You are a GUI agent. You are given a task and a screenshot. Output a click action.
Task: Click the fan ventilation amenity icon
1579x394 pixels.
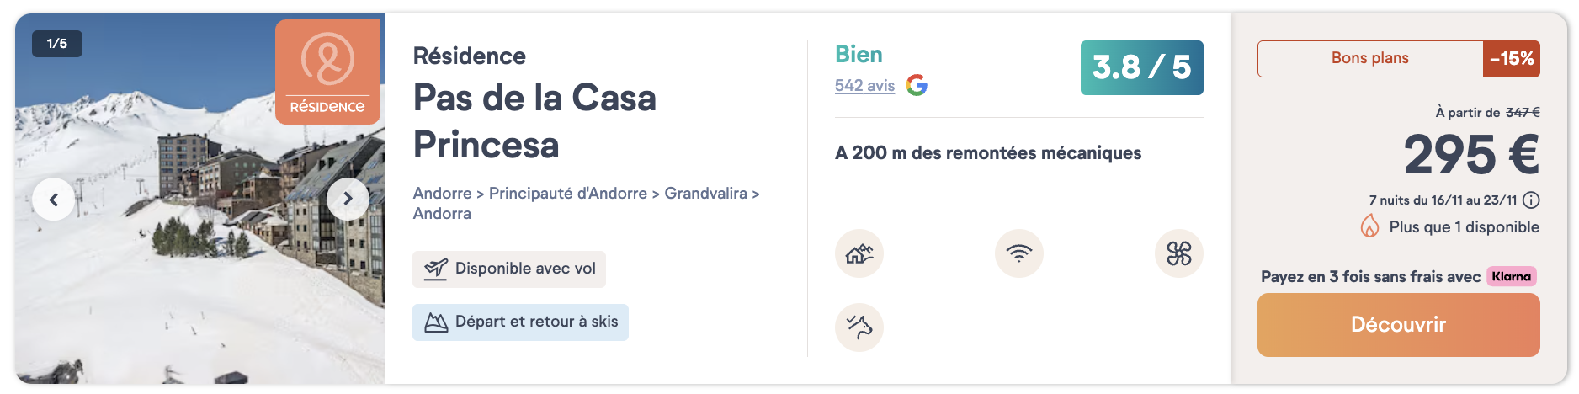(x=1178, y=253)
